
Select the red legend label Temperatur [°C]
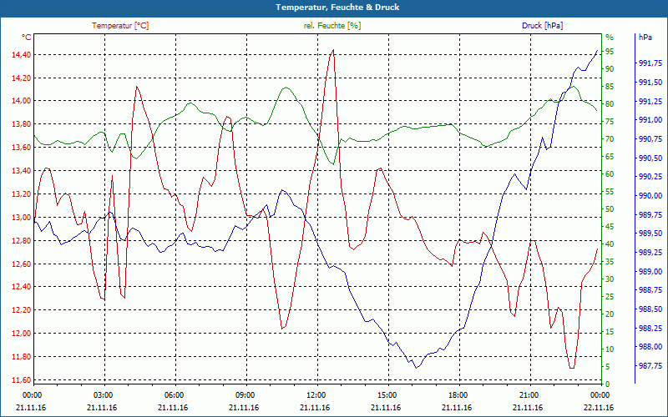pyautogui.click(x=120, y=26)
